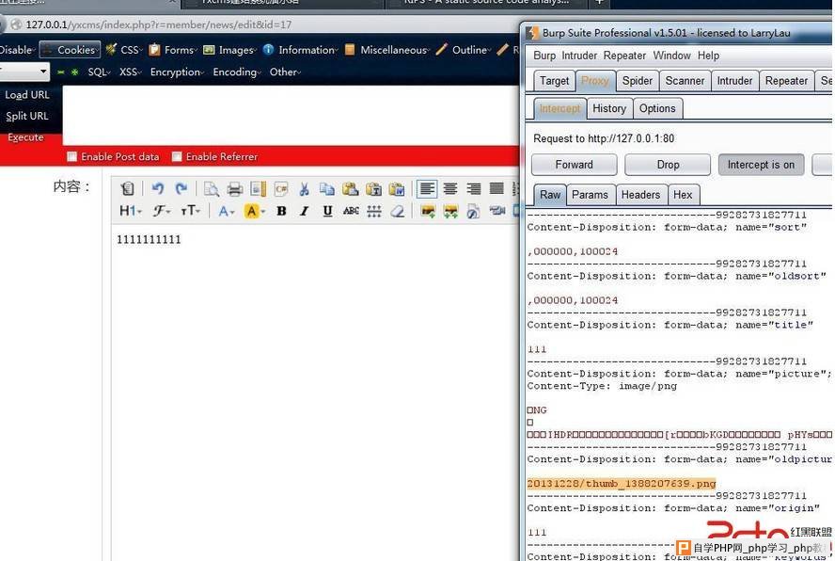Open the Help menu in Burp Suite
The image size is (835, 561).
pyautogui.click(x=708, y=56)
